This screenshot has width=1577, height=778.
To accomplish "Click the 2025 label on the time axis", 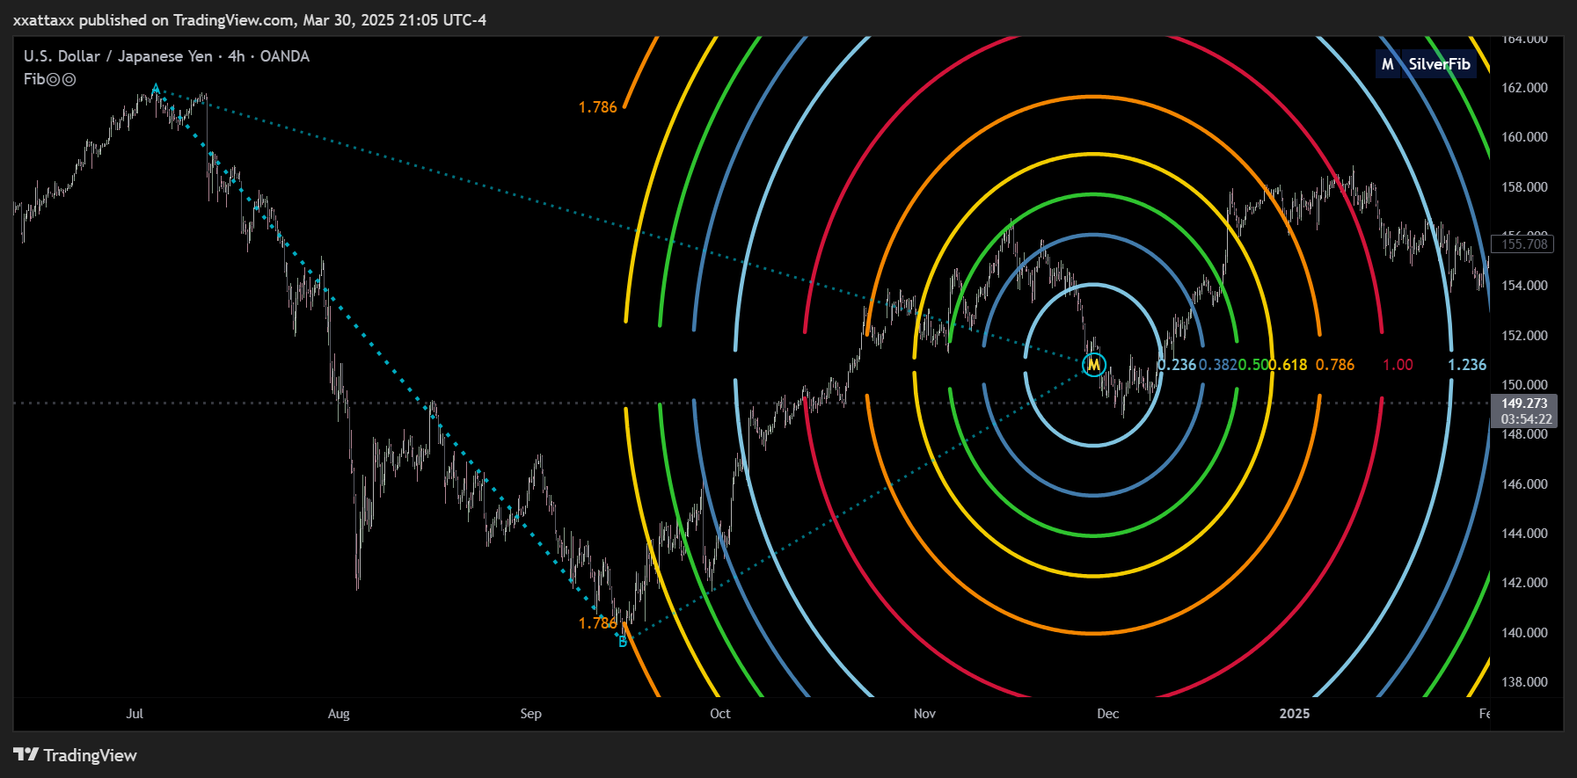I will 1295,714.
